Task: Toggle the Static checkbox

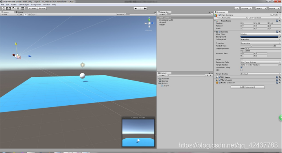Action: pos(272,15)
